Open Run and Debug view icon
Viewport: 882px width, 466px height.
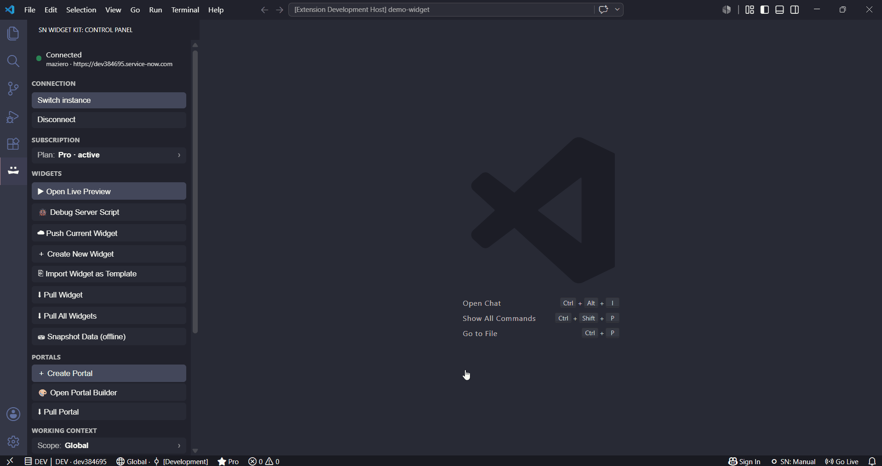pos(13,117)
